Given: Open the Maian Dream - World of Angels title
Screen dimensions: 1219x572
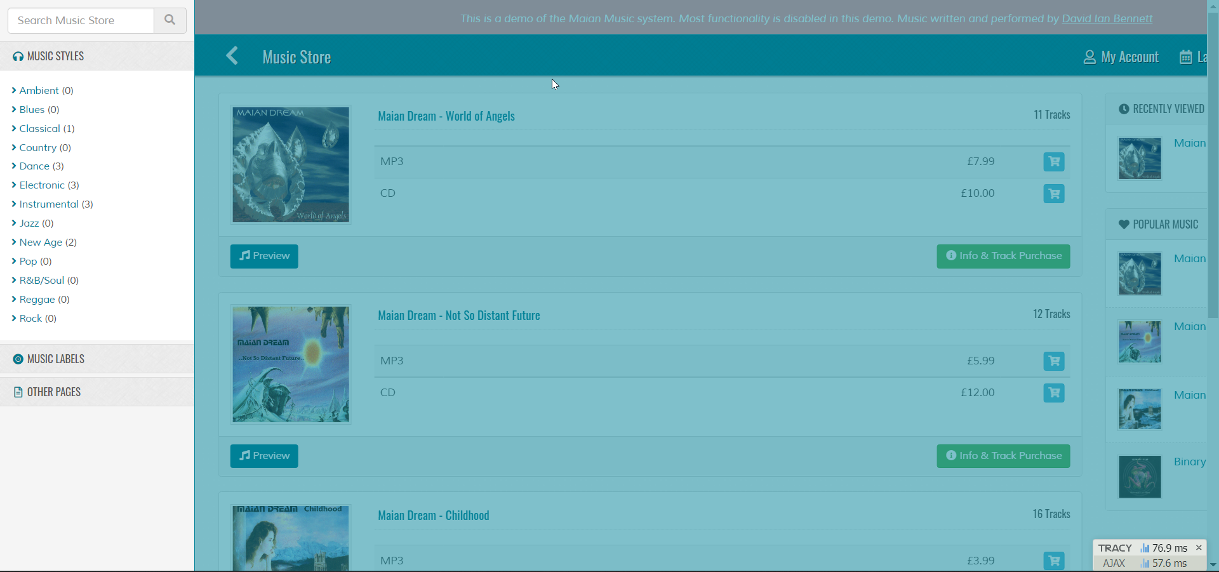Looking at the screenshot, I should (x=446, y=116).
